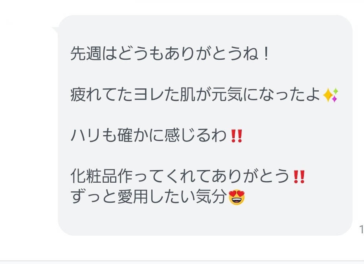Click the small green sparkle star
The image size is (364, 264).
pyautogui.click(x=336, y=91)
